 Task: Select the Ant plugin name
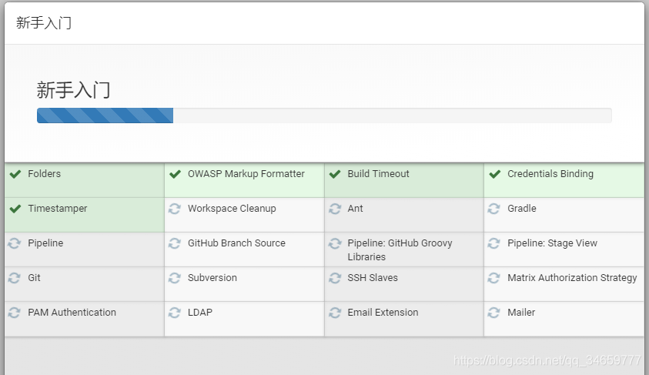pyautogui.click(x=355, y=209)
